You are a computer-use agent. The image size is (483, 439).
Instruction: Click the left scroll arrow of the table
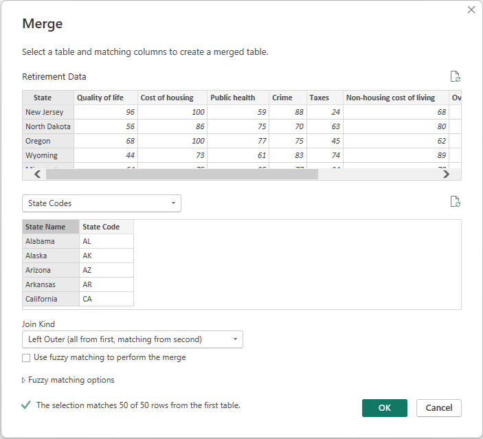[x=38, y=175]
